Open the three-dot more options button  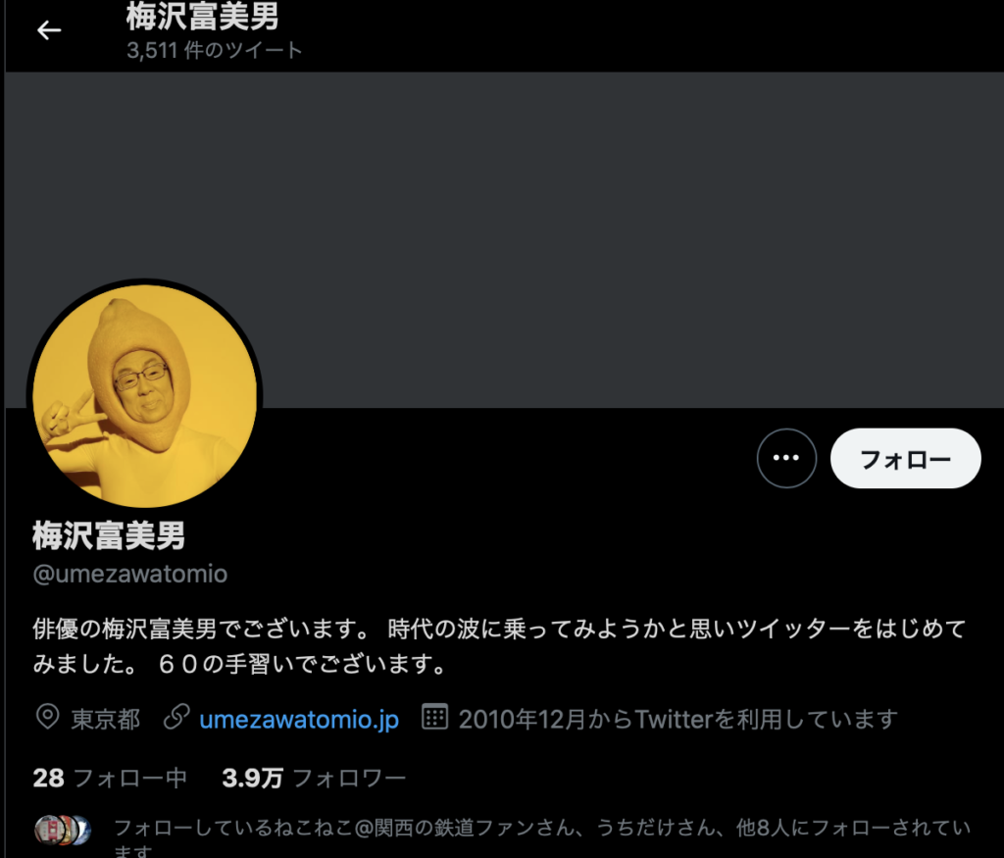pyautogui.click(x=786, y=458)
